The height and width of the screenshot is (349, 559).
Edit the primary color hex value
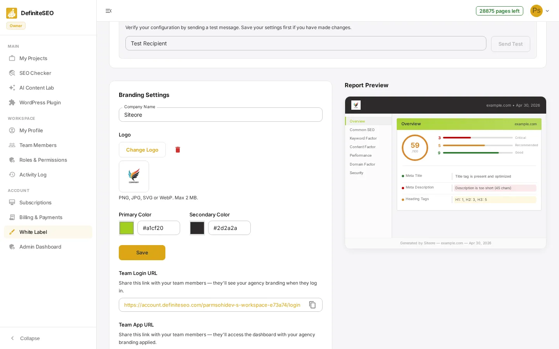(x=159, y=228)
